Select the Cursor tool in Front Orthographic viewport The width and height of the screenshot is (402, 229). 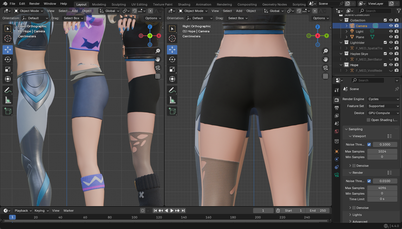pos(8,38)
